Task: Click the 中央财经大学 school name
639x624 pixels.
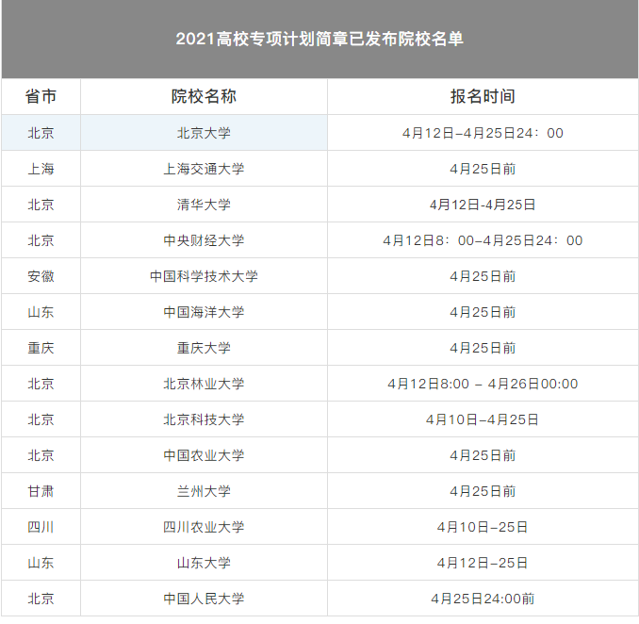Action: tap(204, 240)
